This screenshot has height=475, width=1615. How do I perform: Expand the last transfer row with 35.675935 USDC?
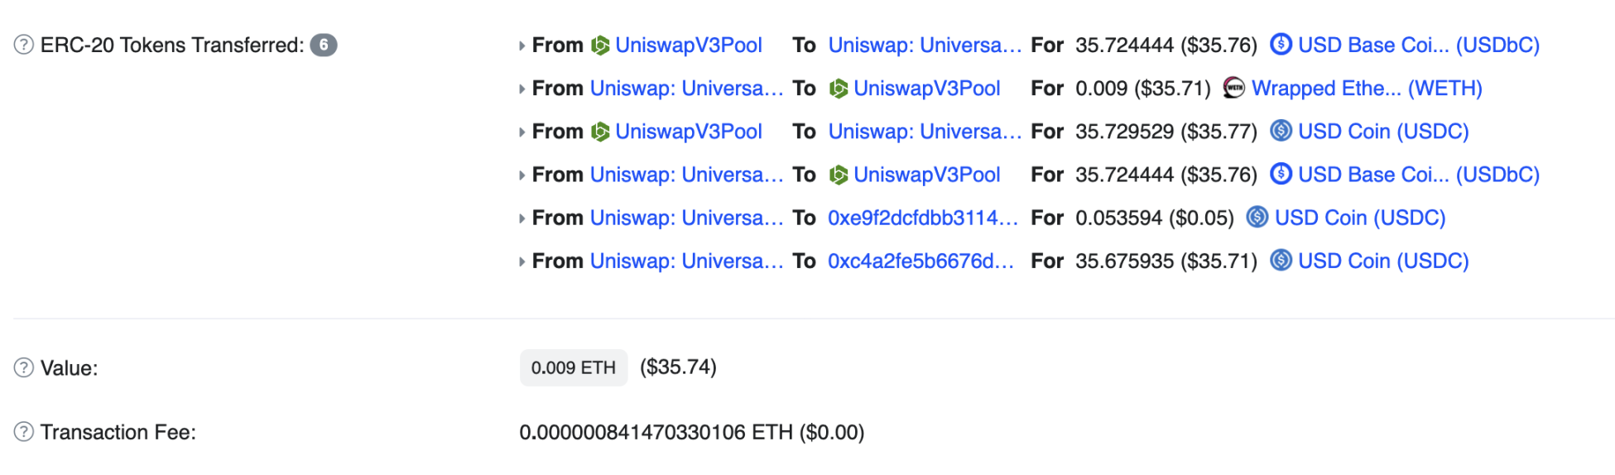tap(522, 261)
